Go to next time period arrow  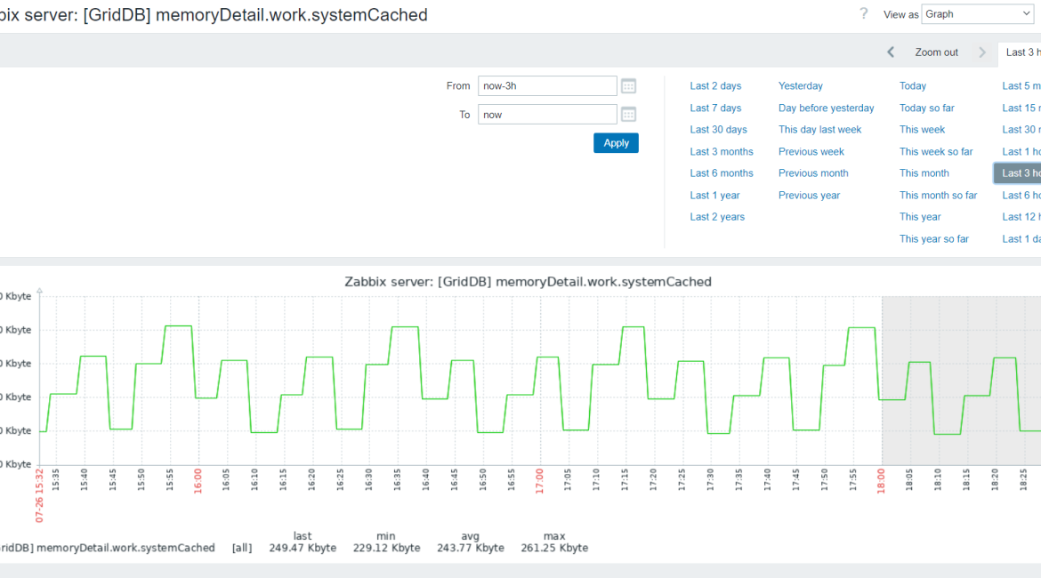tap(982, 52)
